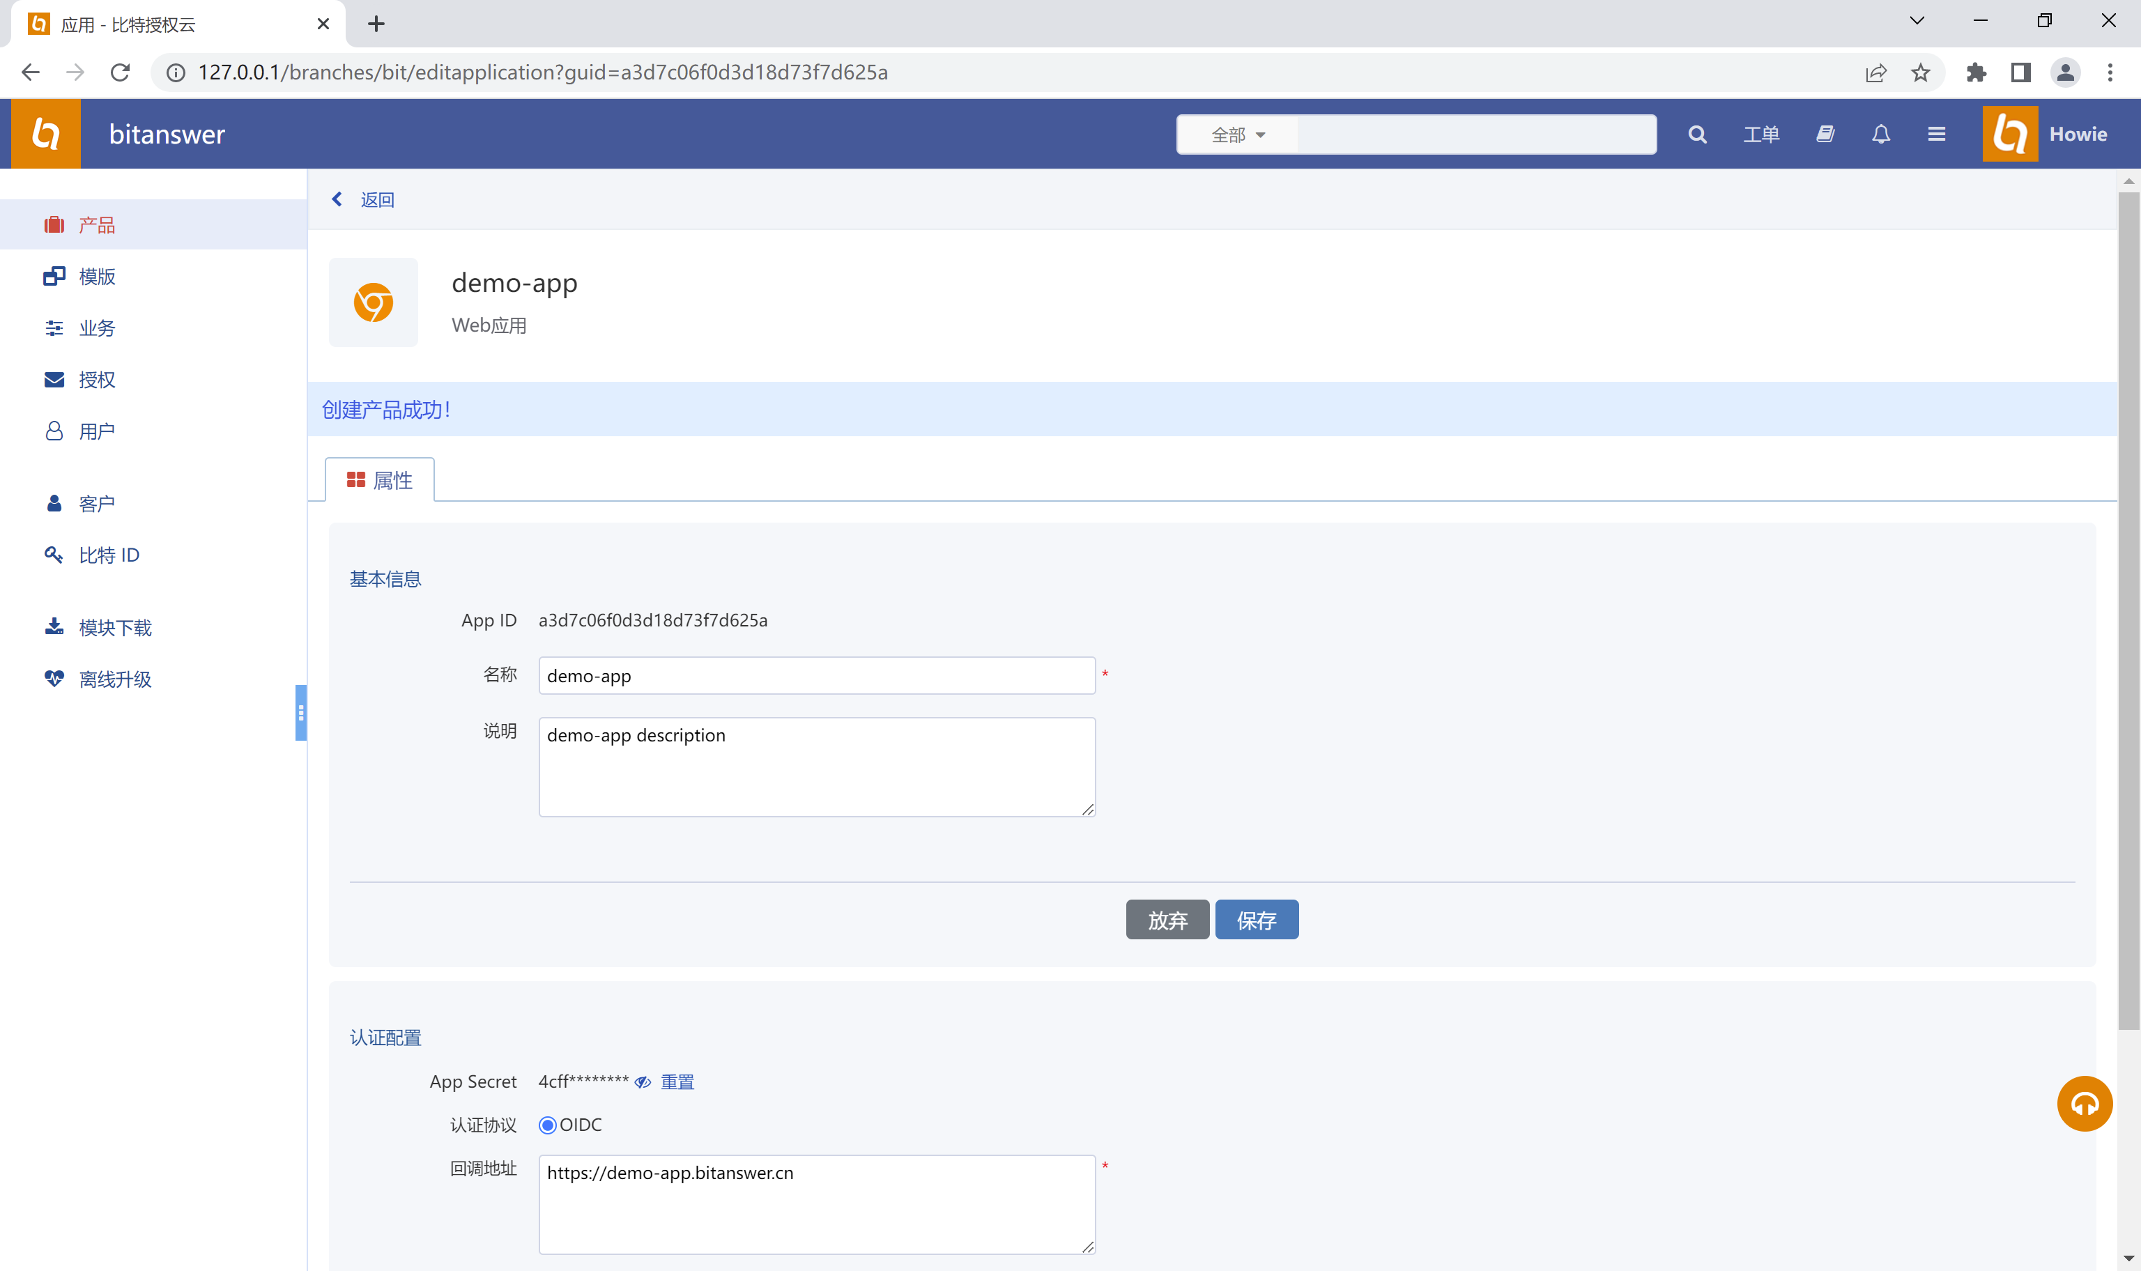Click the orange support headset button
Screen dimensions: 2141x1271
coord(2084,1103)
